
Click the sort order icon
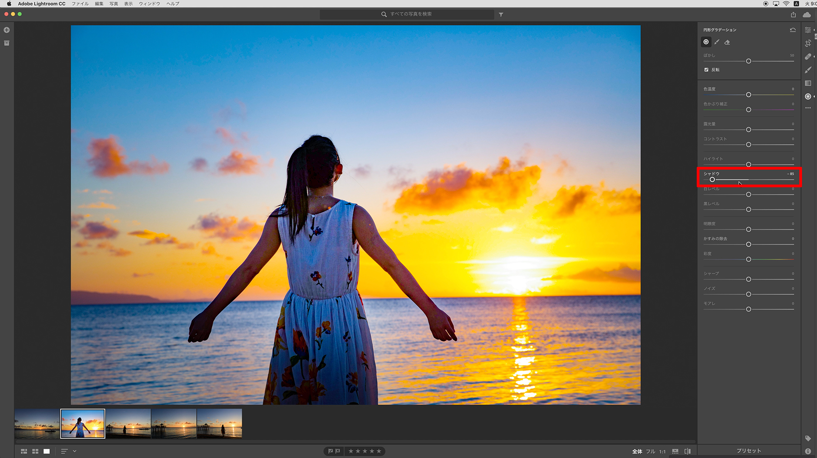64,451
